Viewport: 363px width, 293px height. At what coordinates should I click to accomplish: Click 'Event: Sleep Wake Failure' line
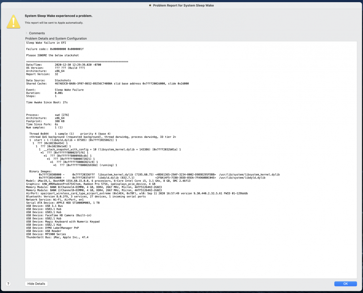coord(55,90)
